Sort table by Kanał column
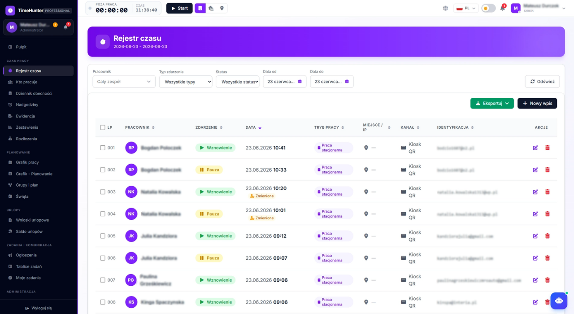This screenshot has height=314, width=574. point(410,127)
